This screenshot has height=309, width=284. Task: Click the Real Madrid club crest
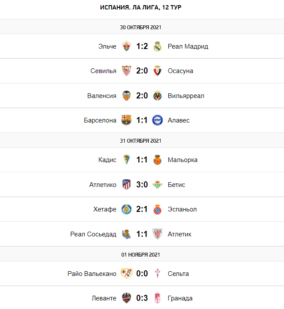coord(158,46)
